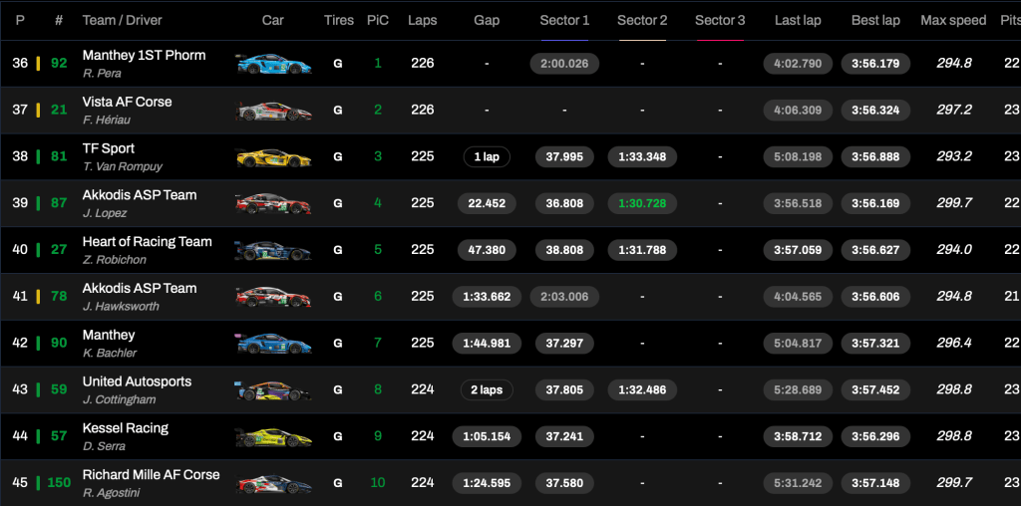1021x506 pixels.
Task: Sort by the Best lap column header
Action: pyautogui.click(x=875, y=20)
